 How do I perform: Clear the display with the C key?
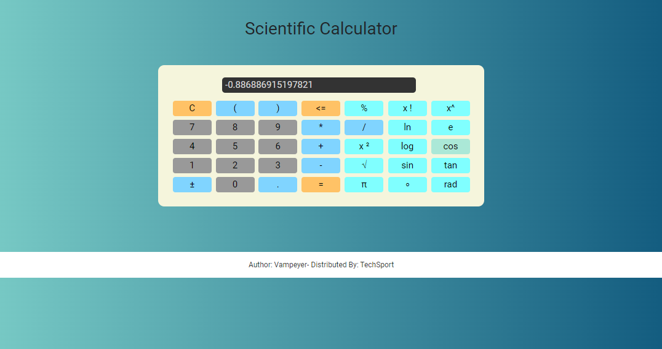point(192,108)
